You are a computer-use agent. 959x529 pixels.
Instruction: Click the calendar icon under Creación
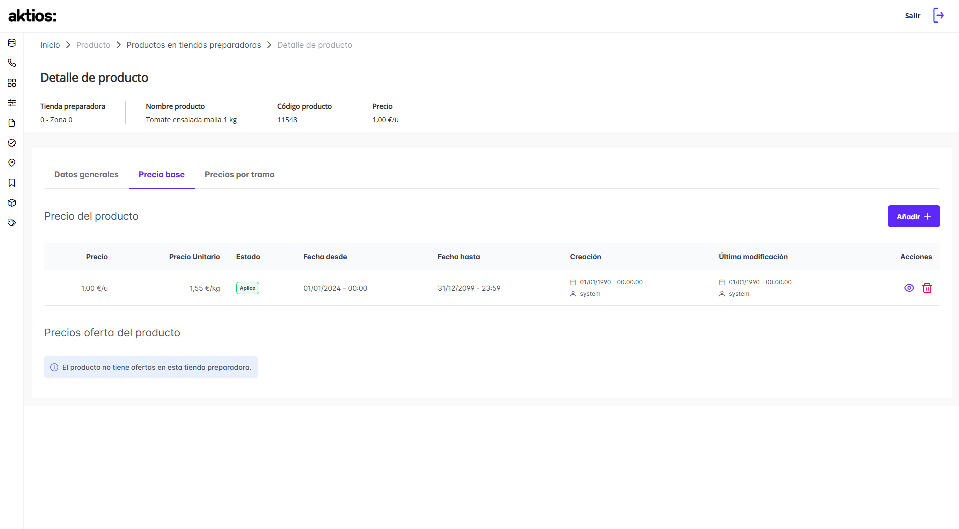[573, 282]
